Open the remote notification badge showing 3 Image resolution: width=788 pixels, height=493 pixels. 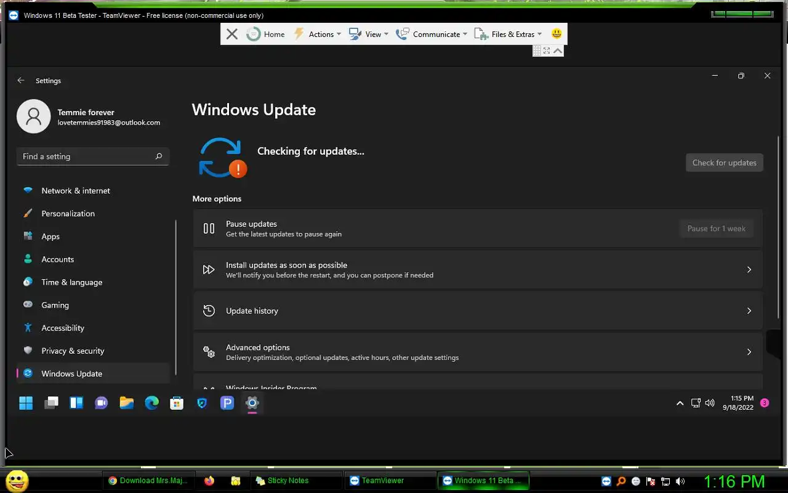(x=765, y=403)
